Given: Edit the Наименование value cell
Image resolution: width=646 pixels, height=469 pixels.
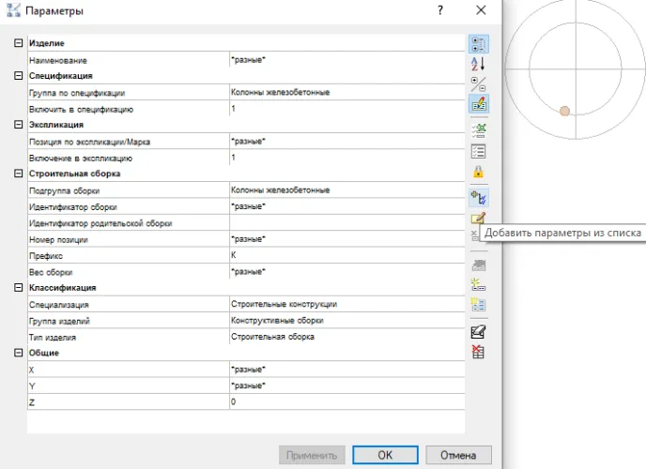Looking at the screenshot, I should point(346,60).
